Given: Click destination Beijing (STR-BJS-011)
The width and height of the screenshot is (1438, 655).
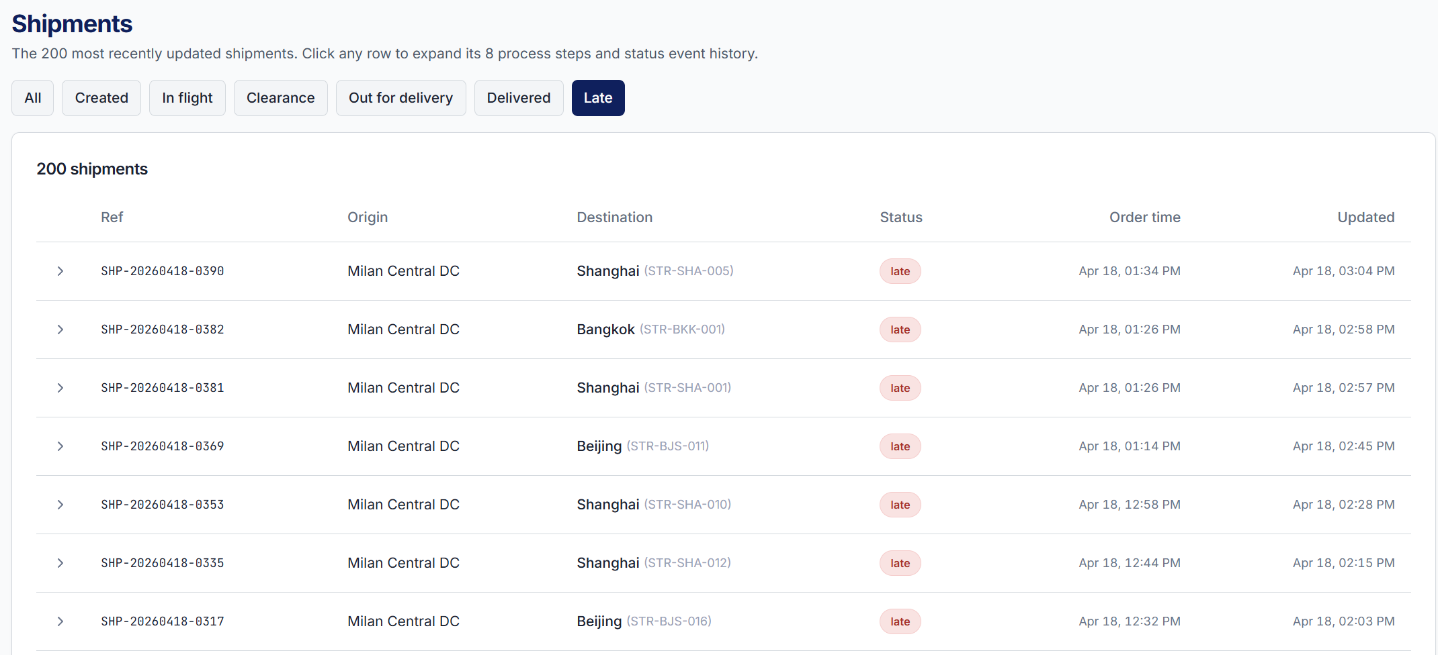Looking at the screenshot, I should [x=643, y=446].
